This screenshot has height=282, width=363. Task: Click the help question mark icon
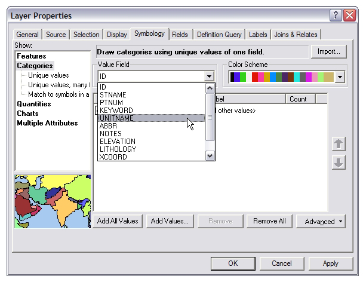[336, 16]
